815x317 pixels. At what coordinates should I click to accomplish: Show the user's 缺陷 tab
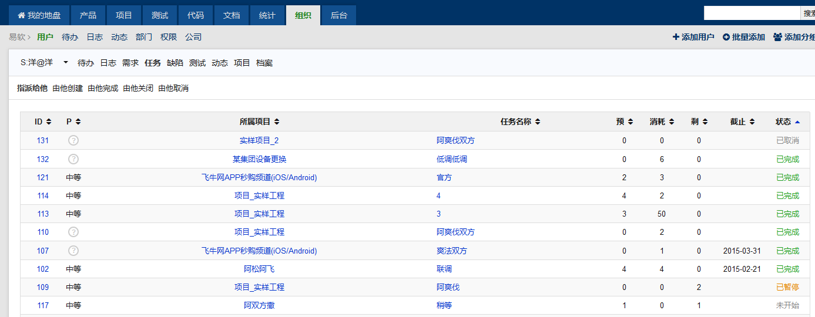175,63
